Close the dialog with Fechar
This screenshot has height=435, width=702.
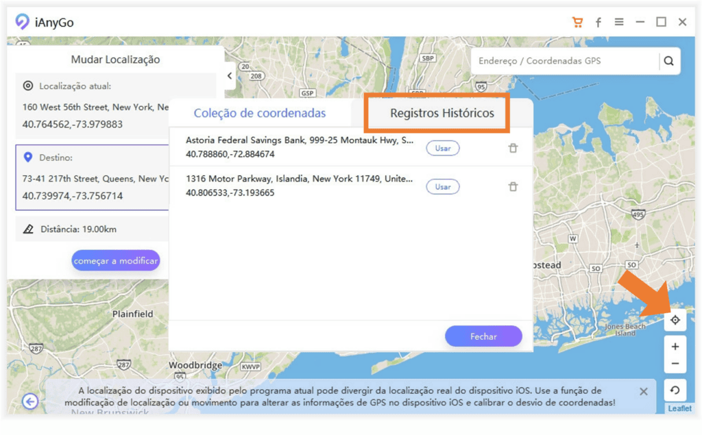483,336
